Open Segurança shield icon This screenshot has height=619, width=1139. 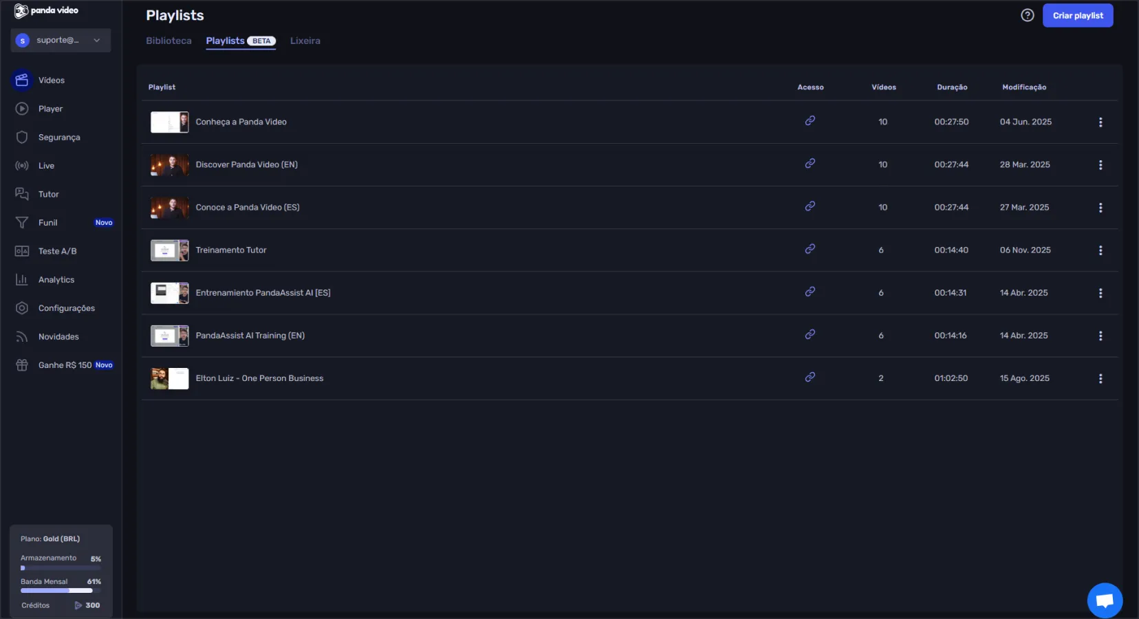tap(22, 138)
